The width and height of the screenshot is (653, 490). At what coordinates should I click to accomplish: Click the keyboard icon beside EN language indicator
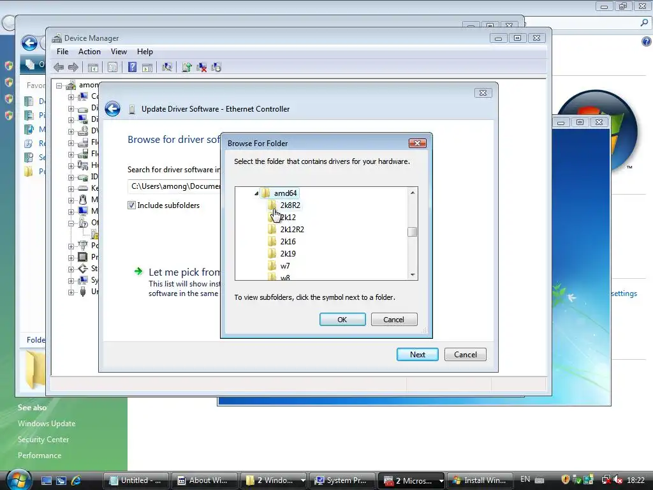pos(539,480)
